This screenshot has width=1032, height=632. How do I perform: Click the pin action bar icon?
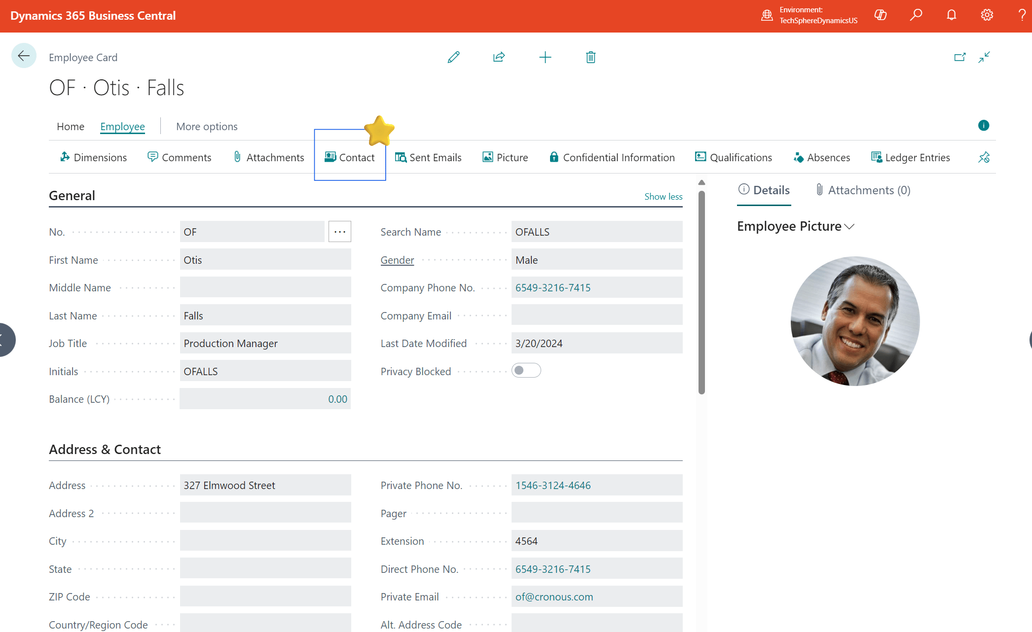click(x=984, y=157)
